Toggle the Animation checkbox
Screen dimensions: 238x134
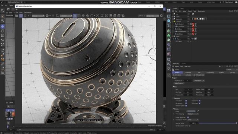coord(186,101)
